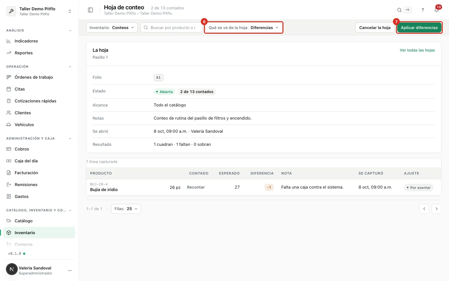This screenshot has width=449, height=281.
Task: Click Aplicar diferencias button
Action: [x=419, y=27]
